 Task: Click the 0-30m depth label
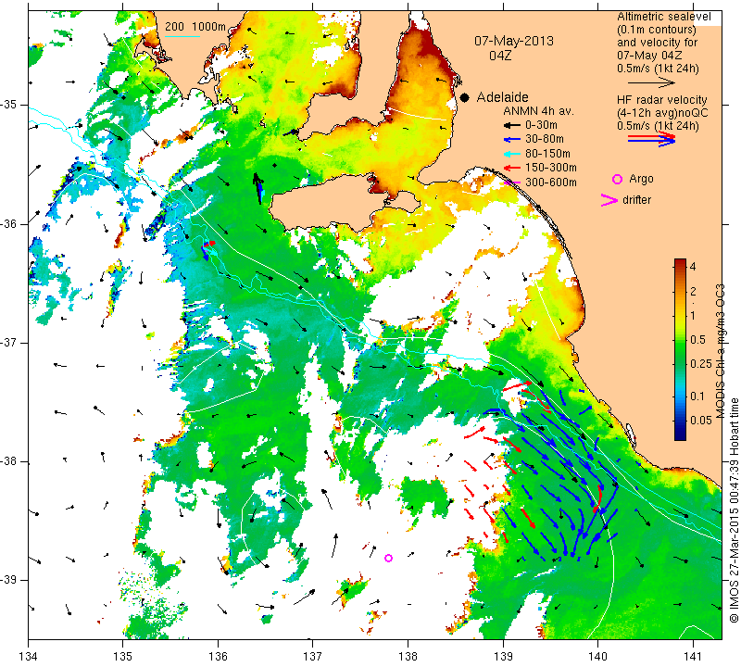coord(541,125)
